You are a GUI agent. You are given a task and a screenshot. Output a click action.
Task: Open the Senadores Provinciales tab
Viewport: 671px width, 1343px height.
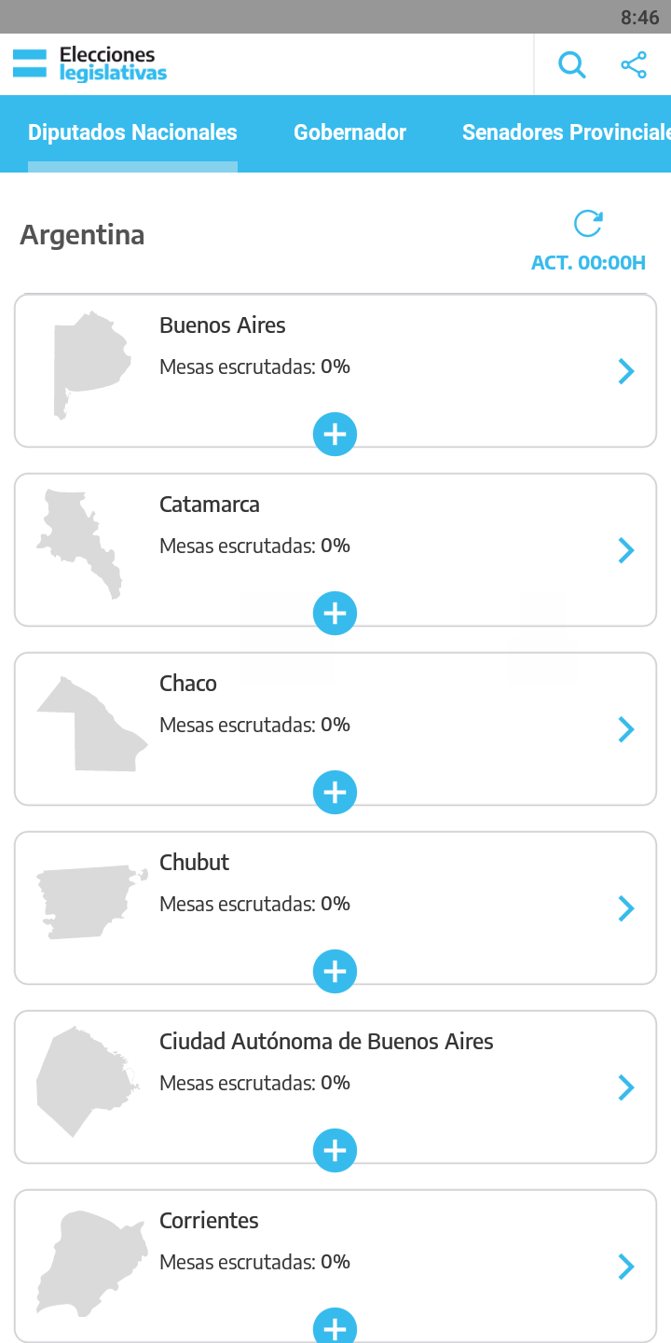click(566, 132)
